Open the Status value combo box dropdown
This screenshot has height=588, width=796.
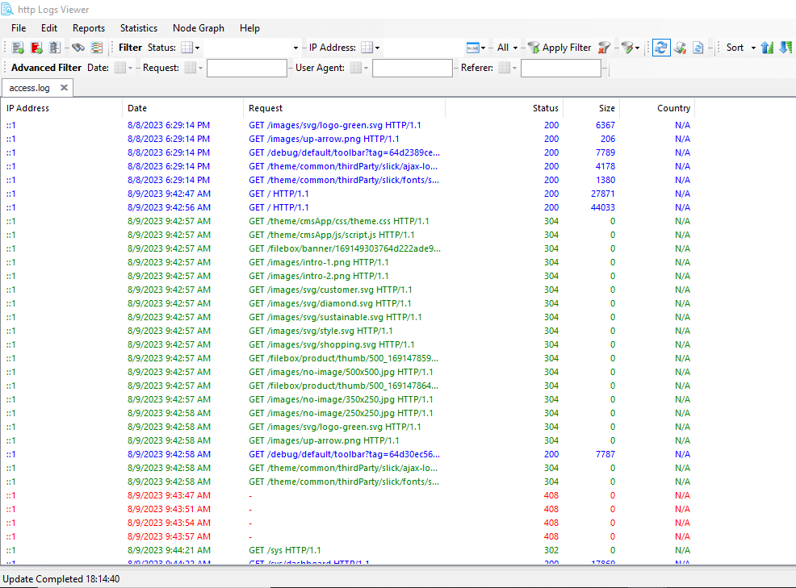click(x=295, y=48)
